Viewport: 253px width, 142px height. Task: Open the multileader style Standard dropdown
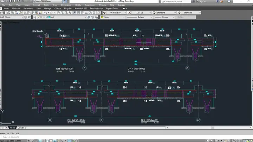[x=191, y=13]
